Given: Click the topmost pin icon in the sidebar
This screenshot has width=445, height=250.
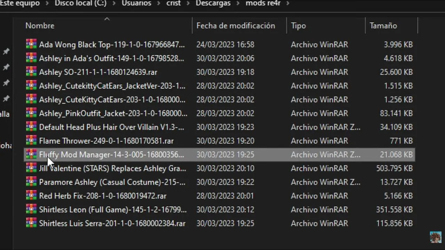Looking at the screenshot, I should (6, 52).
